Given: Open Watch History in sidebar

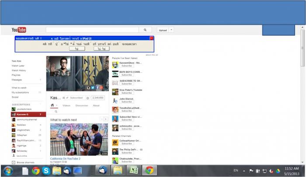Looking at the screenshot, I should pos(19,71).
